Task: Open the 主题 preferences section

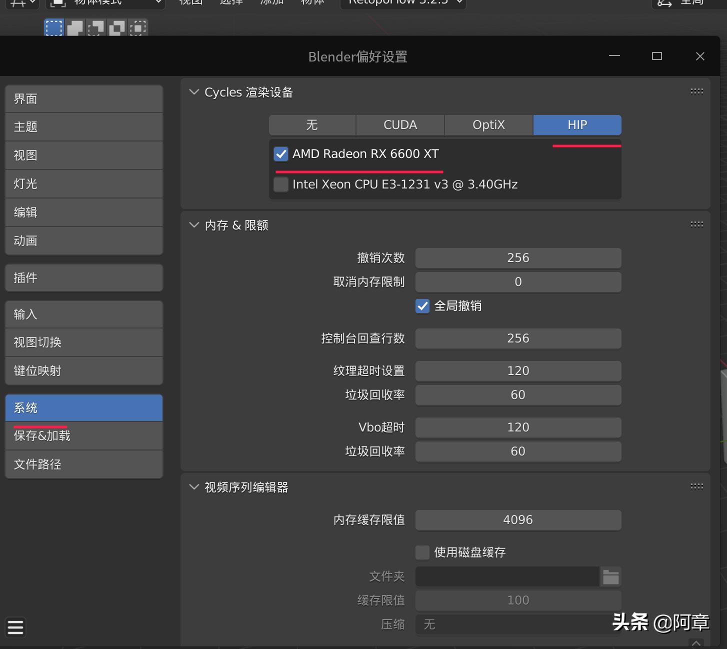Action: 83,126
